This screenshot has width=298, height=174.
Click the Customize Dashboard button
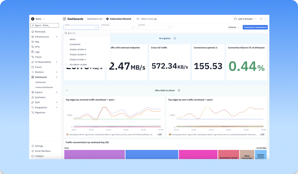(255, 27)
